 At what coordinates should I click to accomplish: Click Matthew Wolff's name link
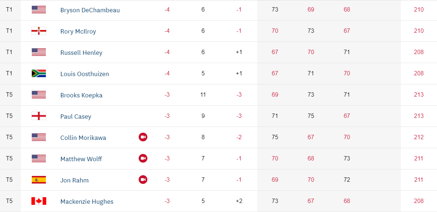(x=81, y=159)
